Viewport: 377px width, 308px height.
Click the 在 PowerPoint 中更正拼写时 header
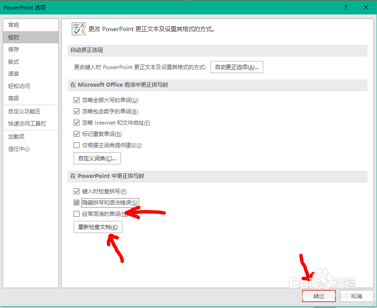tap(217, 176)
